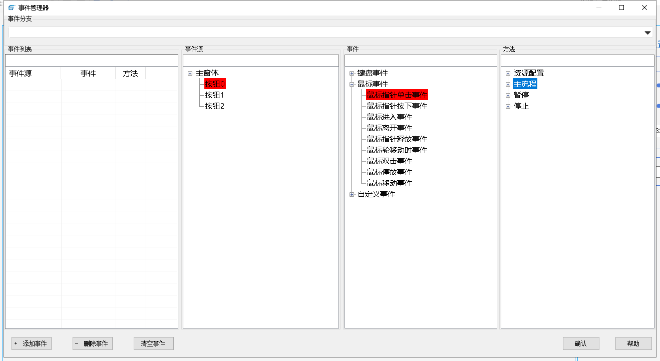Viewport: 660px width, 361px height.
Task: Expand the 暂停 method node
Action: tap(508, 95)
